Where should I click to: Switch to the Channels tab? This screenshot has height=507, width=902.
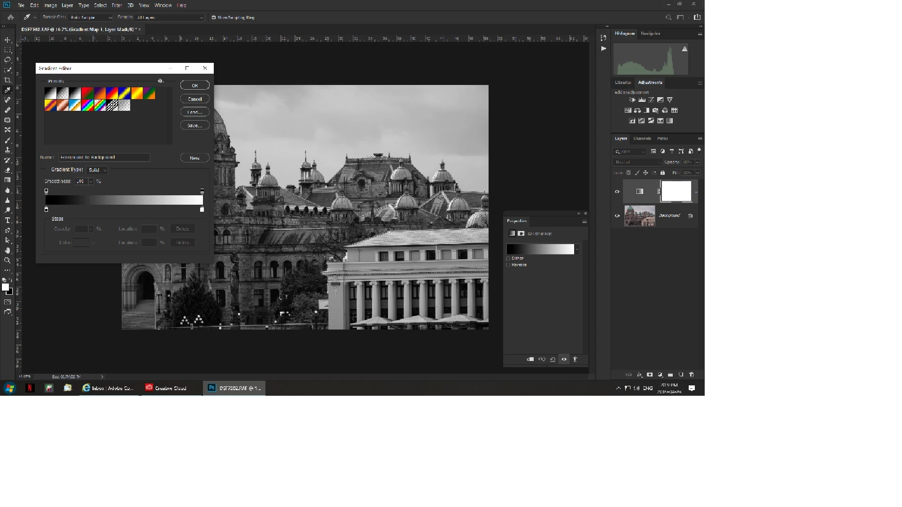(642, 139)
